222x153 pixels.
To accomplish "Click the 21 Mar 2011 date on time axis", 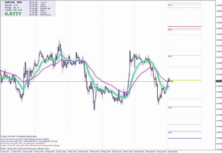I will pyautogui.click(x=5, y=152).
